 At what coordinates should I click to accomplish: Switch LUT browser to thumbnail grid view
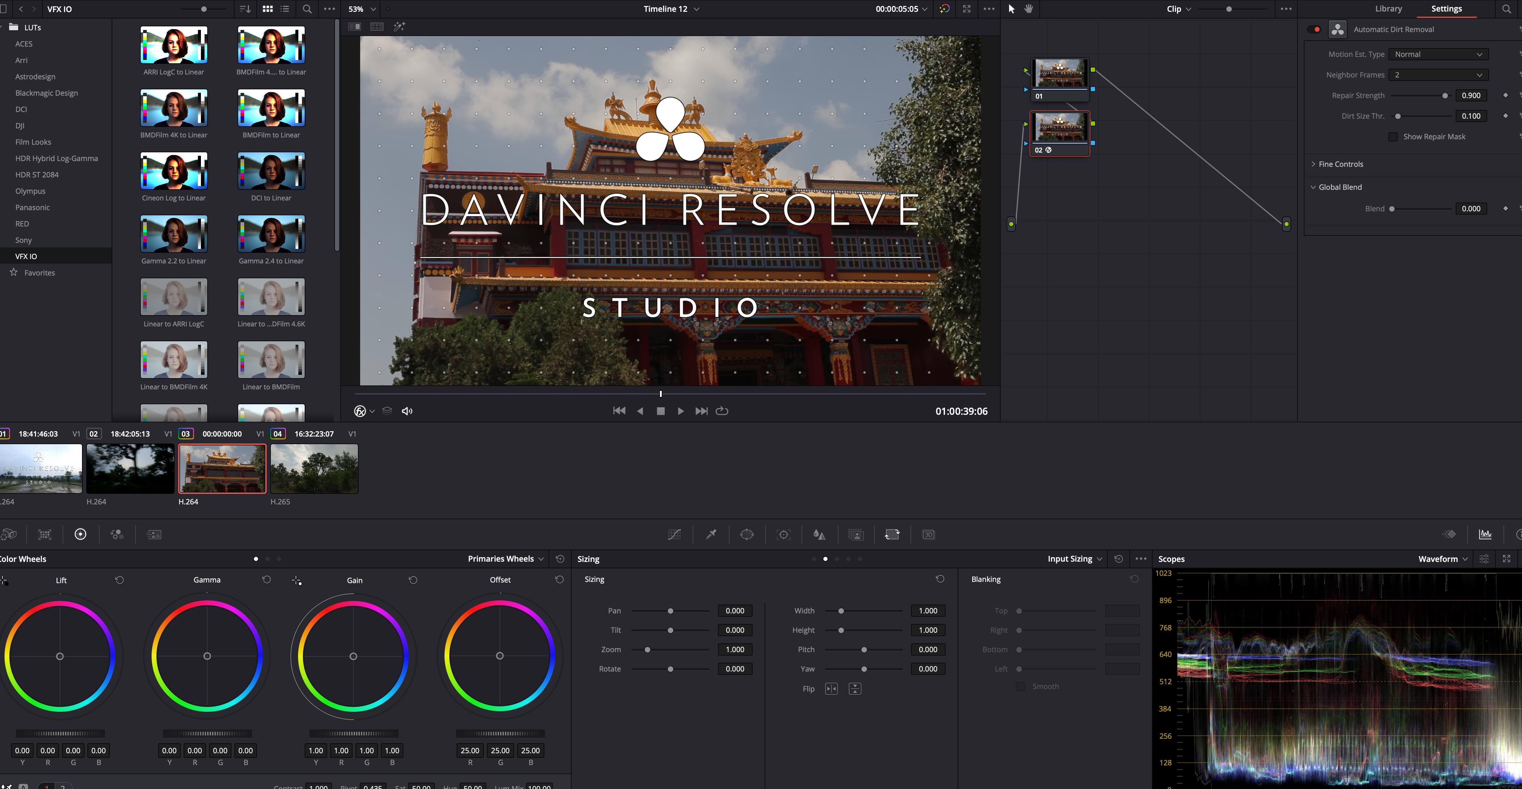coord(268,9)
